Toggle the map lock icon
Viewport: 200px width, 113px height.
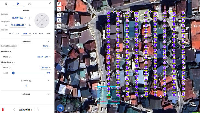59,4
